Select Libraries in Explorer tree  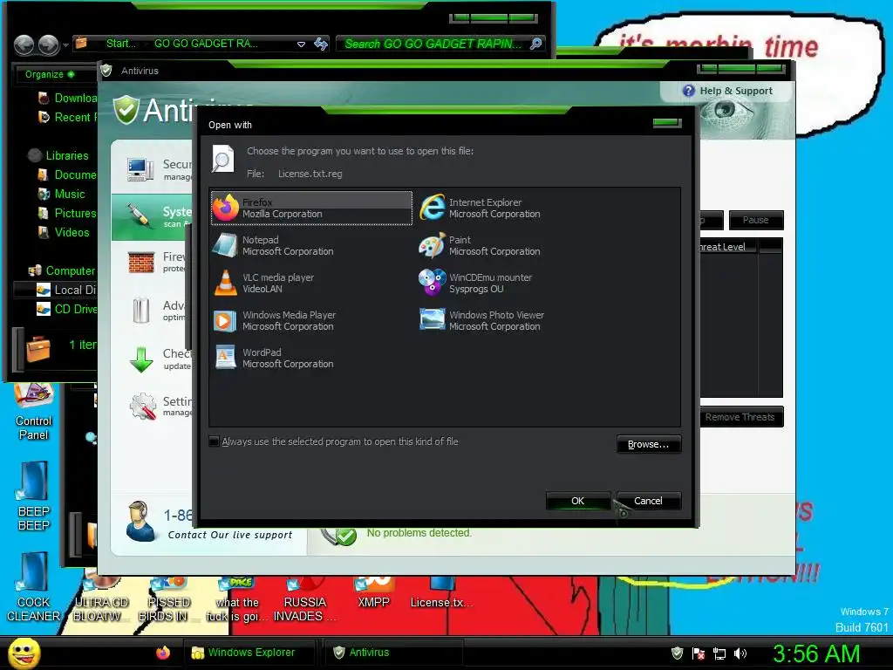(x=58, y=155)
